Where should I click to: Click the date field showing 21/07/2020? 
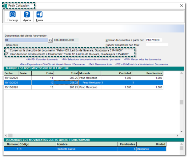pos(154,40)
